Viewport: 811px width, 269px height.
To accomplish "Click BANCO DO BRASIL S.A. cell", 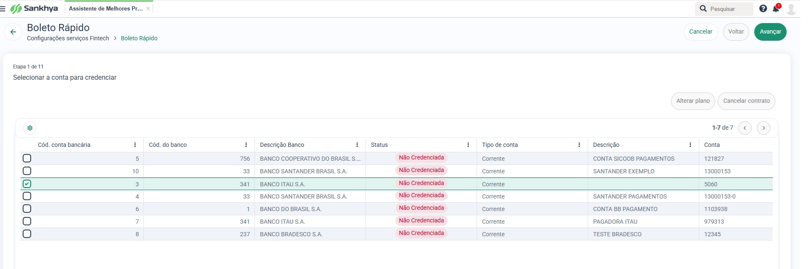I will pos(310,209).
